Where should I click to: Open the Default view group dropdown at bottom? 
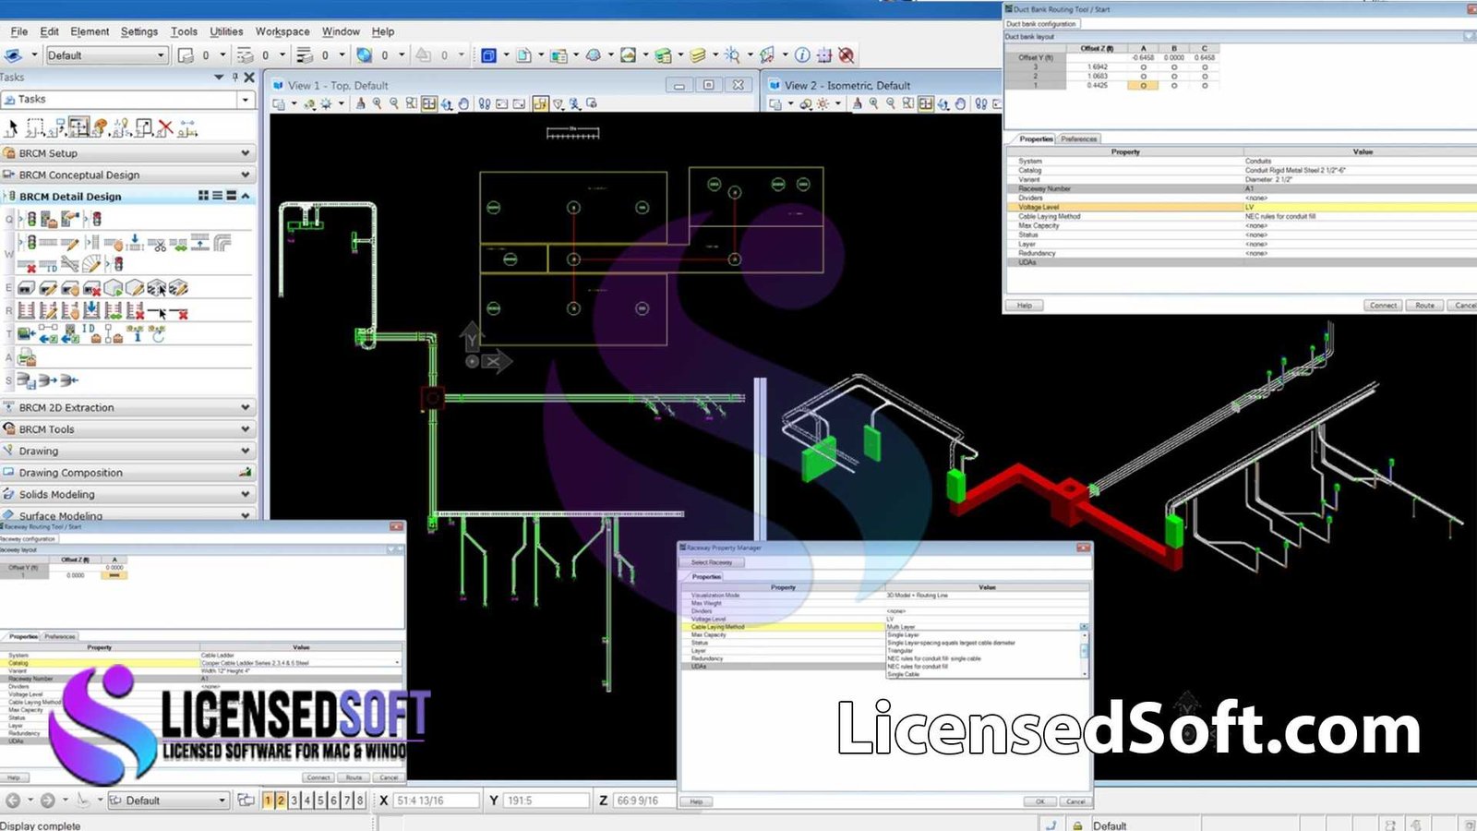point(222,801)
